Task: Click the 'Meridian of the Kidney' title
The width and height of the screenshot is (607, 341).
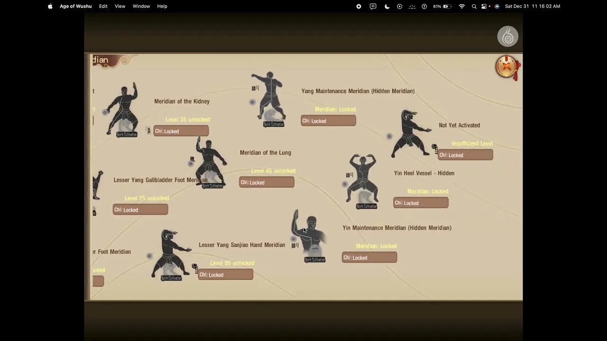Action: click(182, 101)
